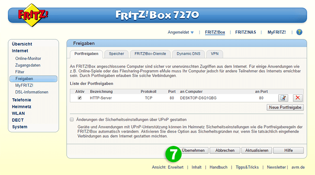Image resolution: width=315 pixels, height=175 pixels.
Task: Open the Newsletter footer link
Action: coord(276,167)
